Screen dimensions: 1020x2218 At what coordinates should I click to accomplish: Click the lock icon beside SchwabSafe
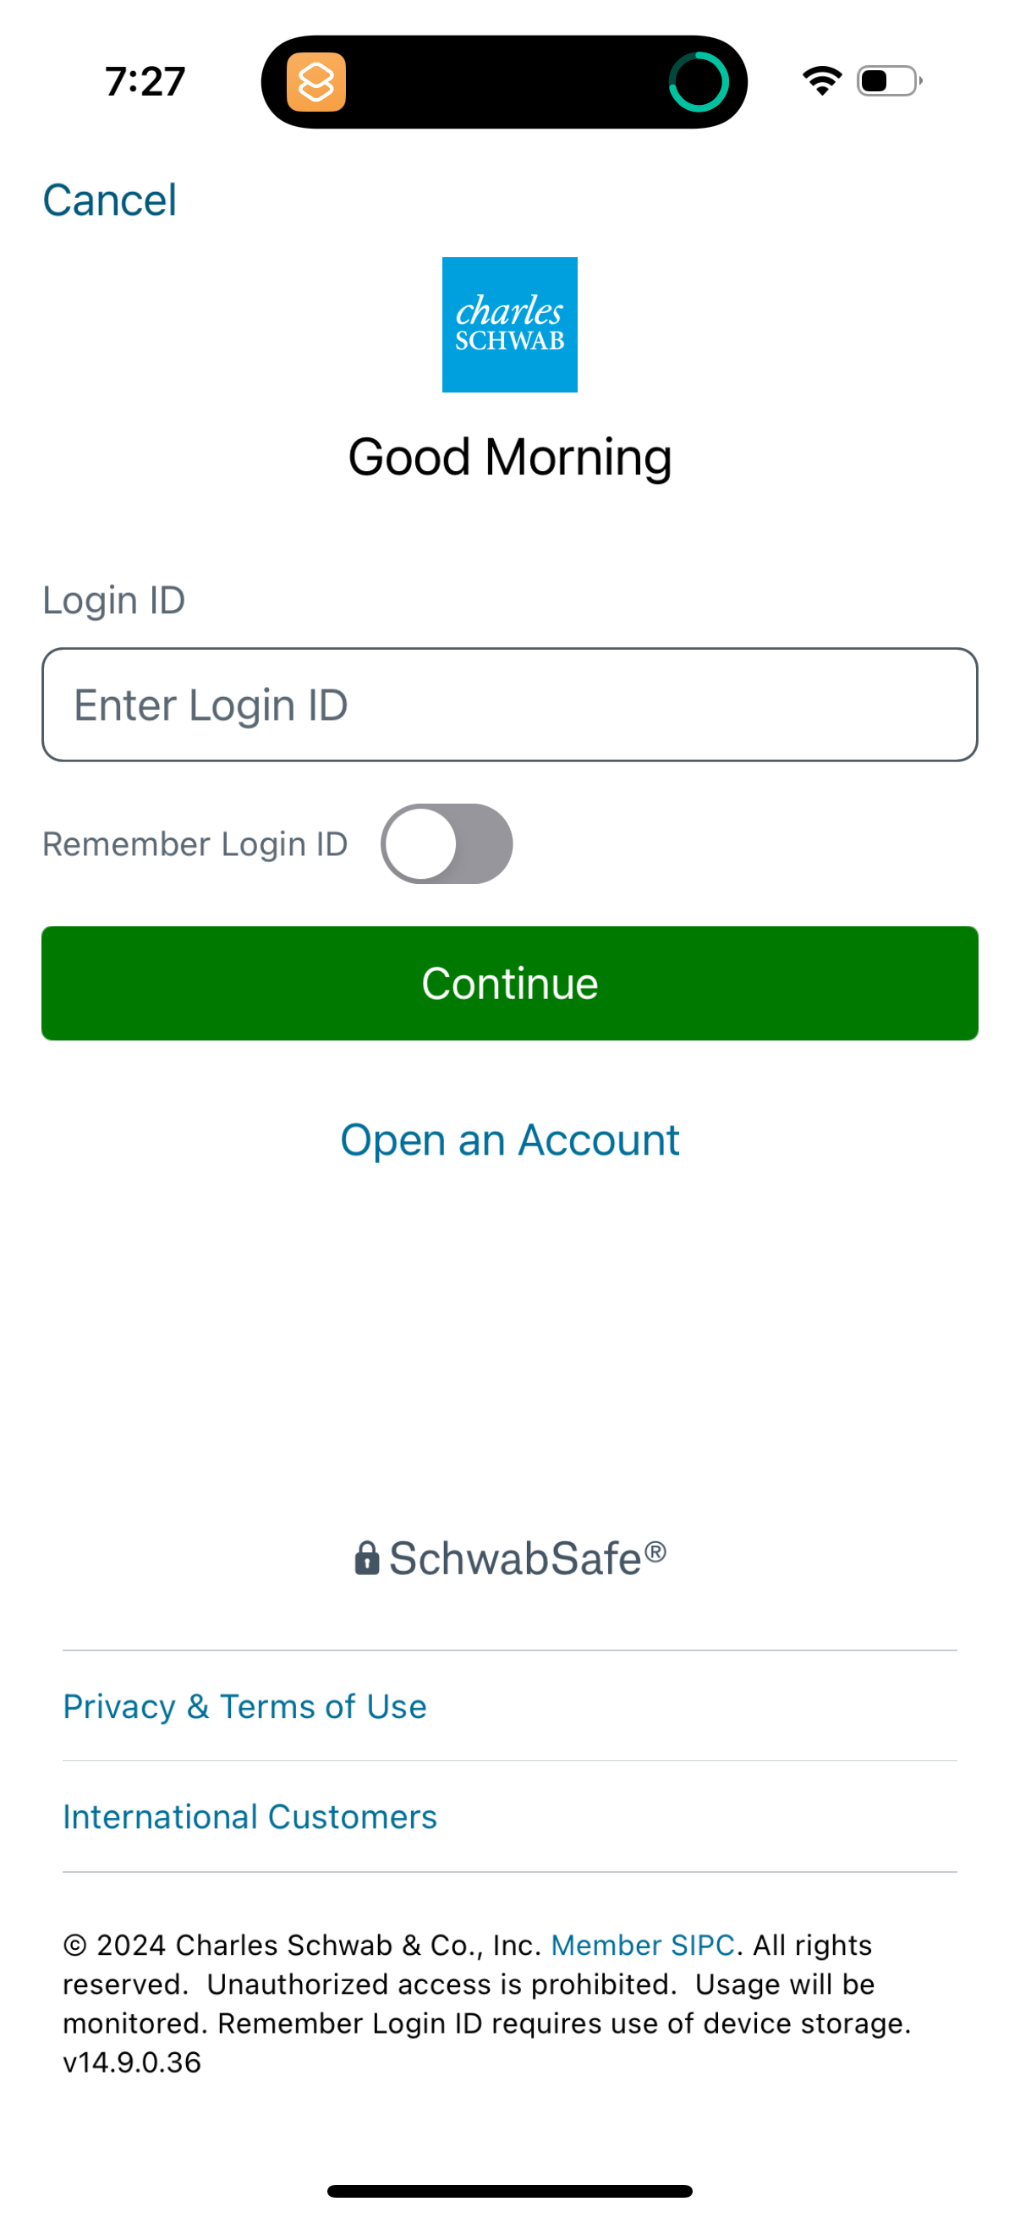[x=367, y=1556]
